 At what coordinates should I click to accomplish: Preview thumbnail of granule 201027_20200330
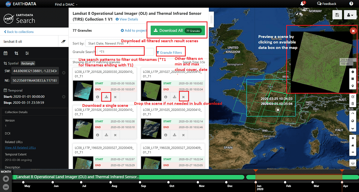pyautogui.click(x=151, y=91)
